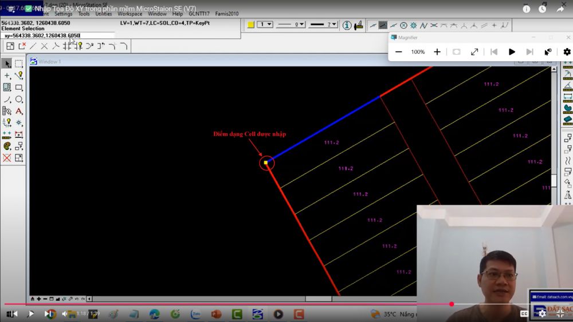Mute the video volume
The image size is (573, 322).
tap(65, 314)
